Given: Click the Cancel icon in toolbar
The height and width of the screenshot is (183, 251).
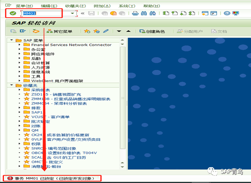Looking at the screenshot, I should [122, 13].
